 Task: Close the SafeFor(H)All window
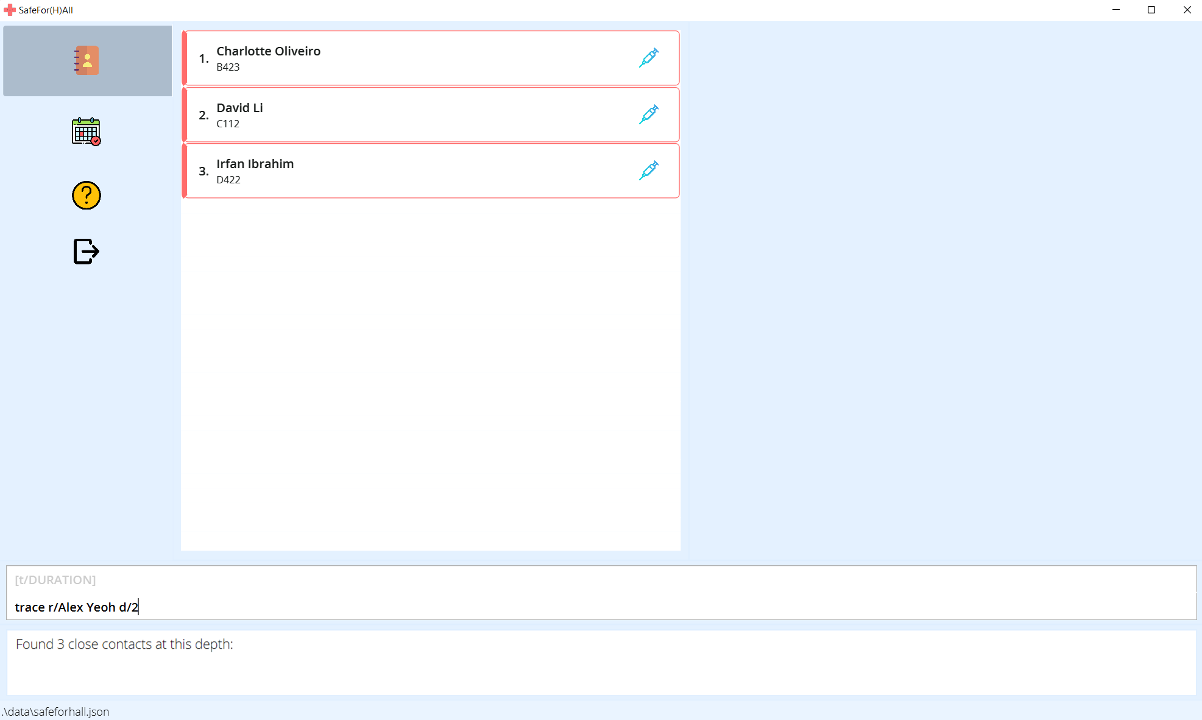point(1187,10)
